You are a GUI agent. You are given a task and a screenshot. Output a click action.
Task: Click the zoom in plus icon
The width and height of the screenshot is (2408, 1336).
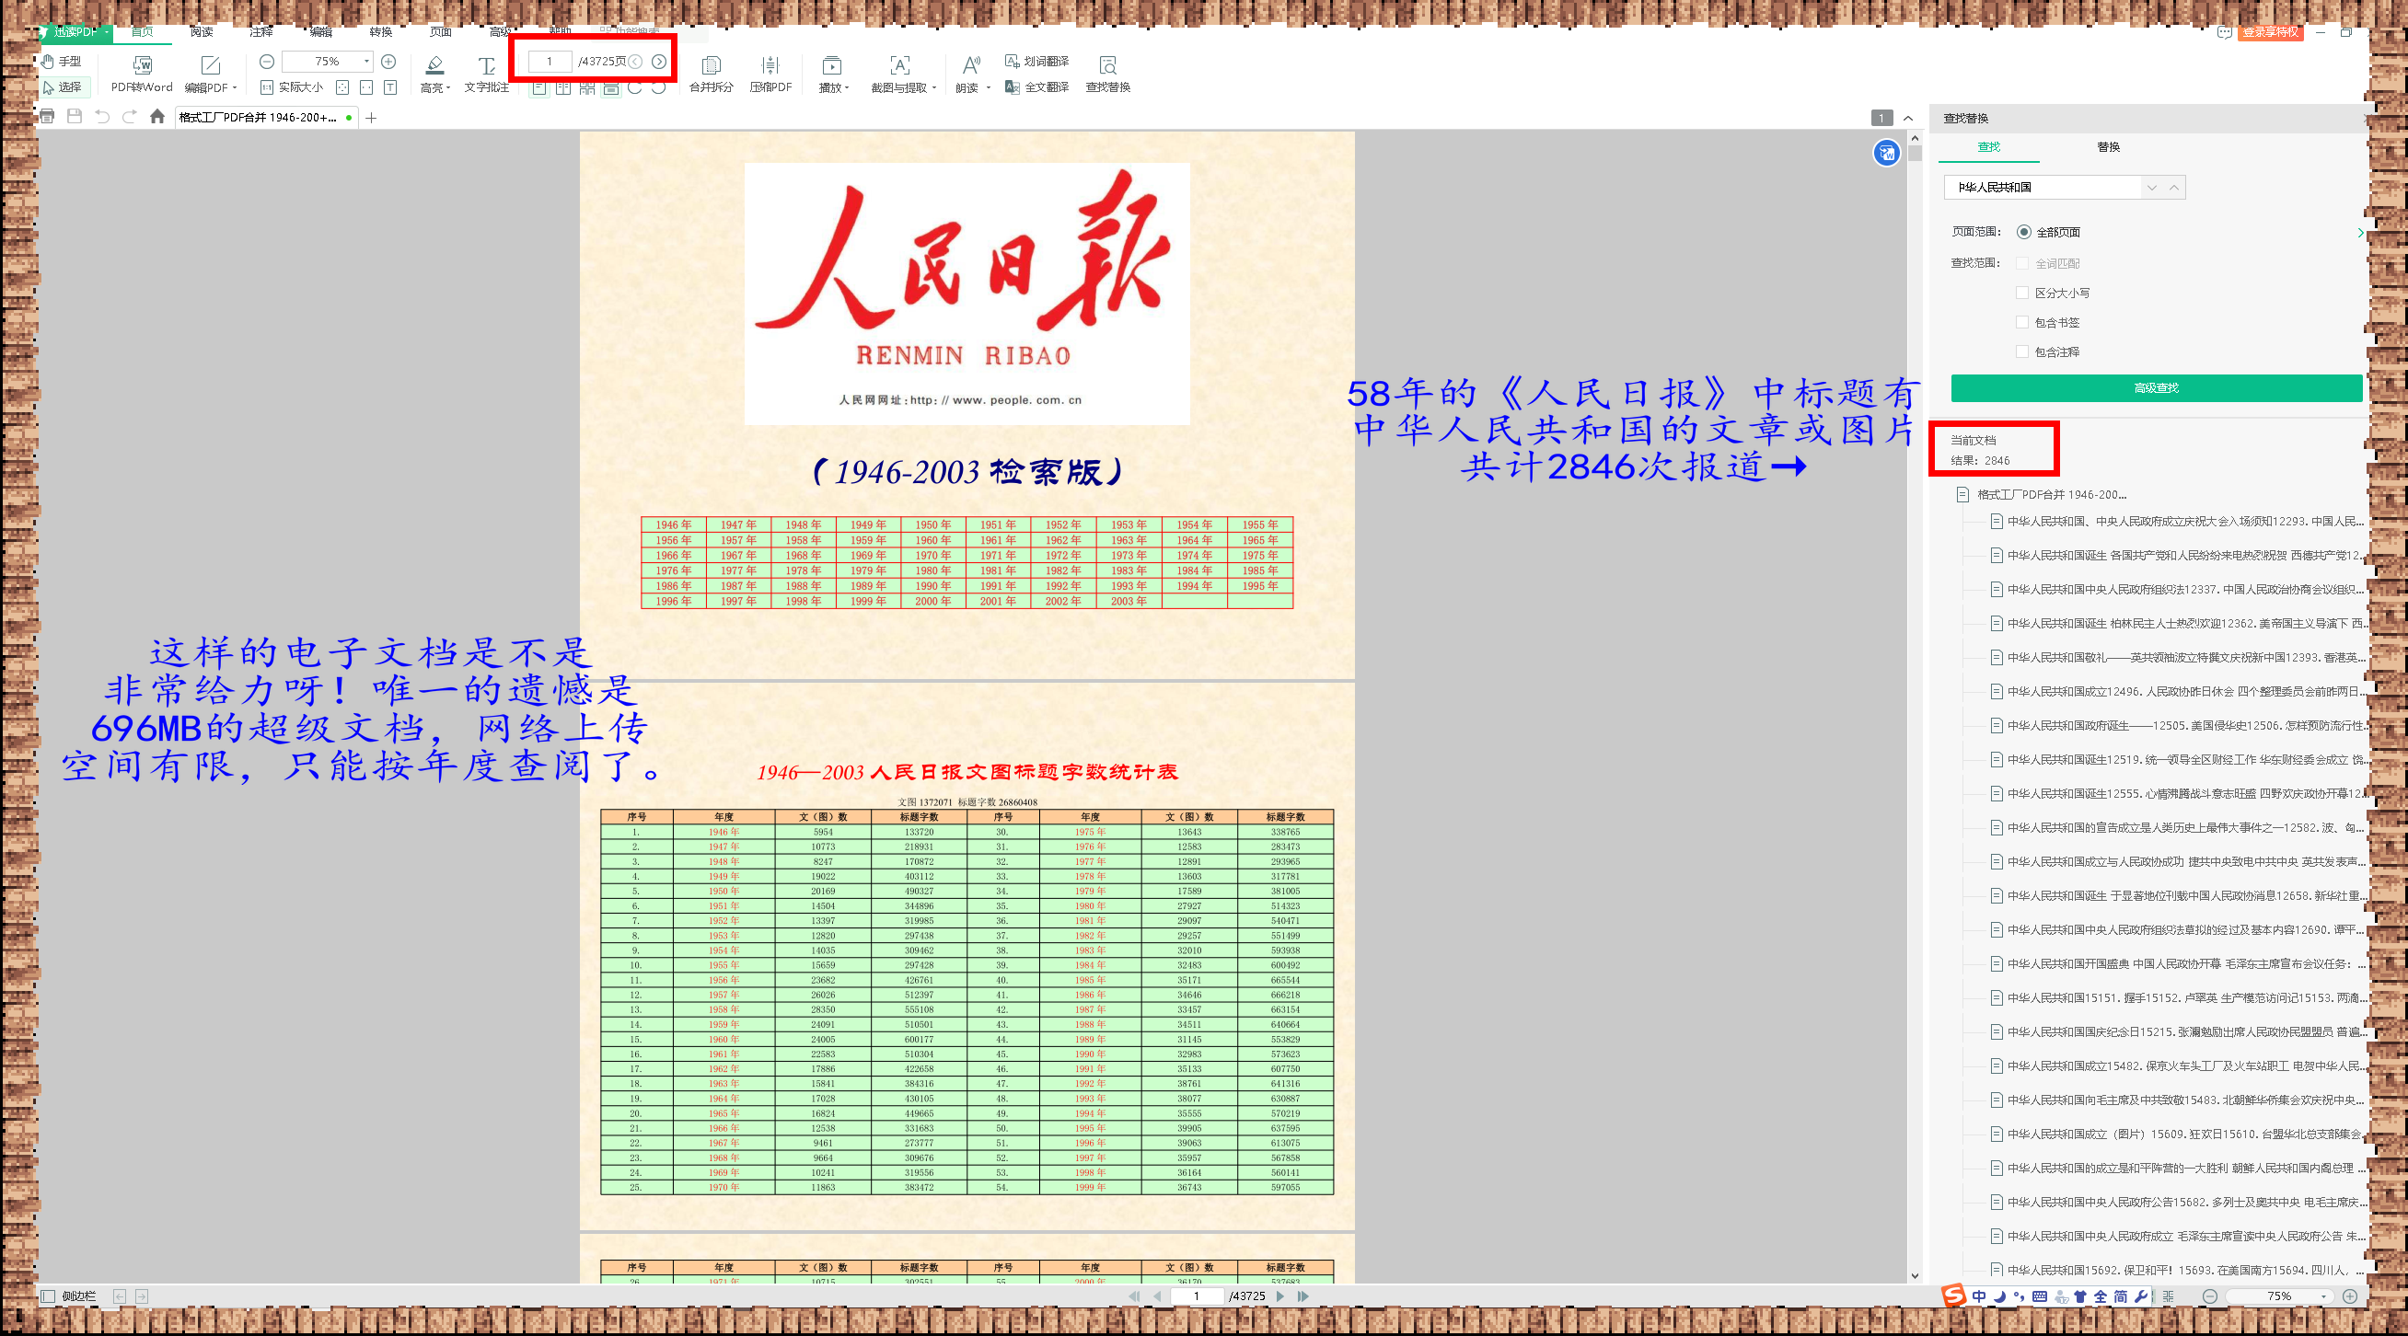tap(388, 62)
